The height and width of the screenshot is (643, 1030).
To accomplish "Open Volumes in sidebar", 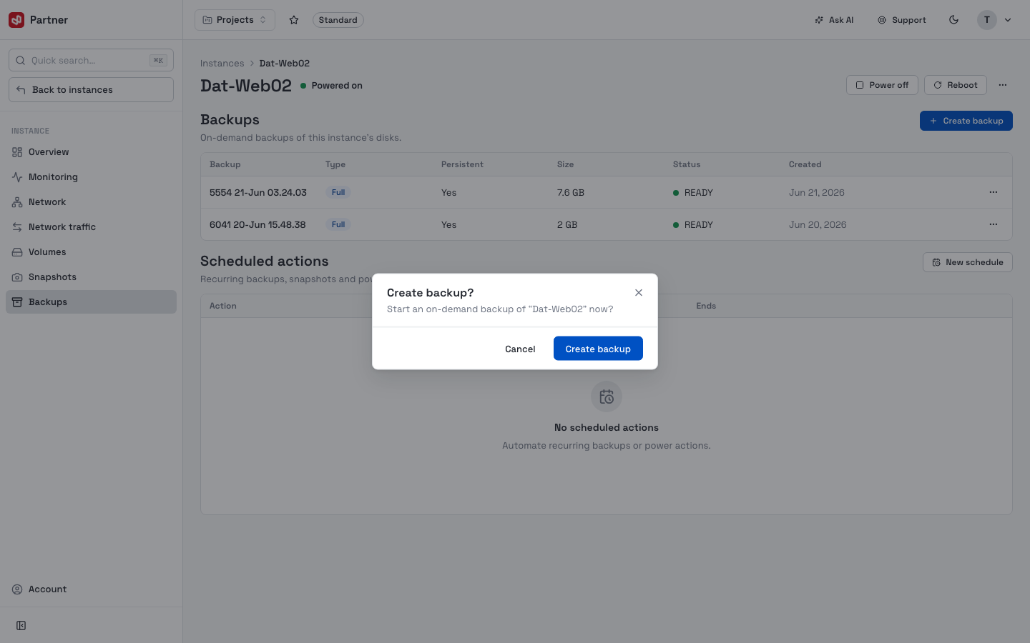I will coord(91,252).
